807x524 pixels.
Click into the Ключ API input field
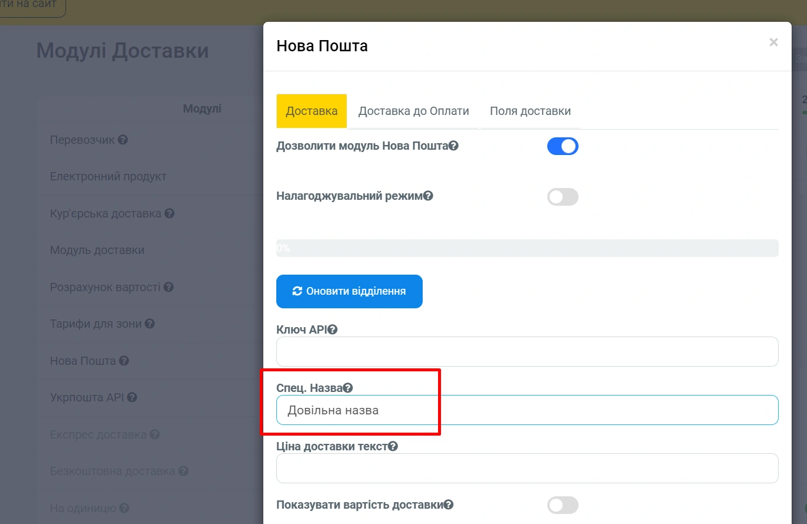click(527, 352)
